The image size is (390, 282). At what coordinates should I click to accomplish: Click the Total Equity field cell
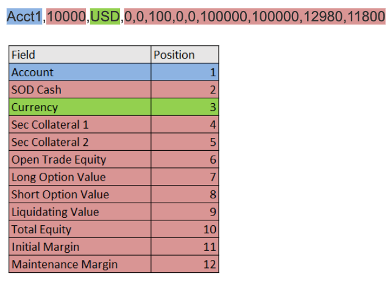(x=80, y=229)
